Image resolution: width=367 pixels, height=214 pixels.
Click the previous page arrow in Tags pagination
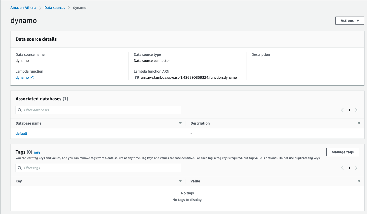(342, 168)
